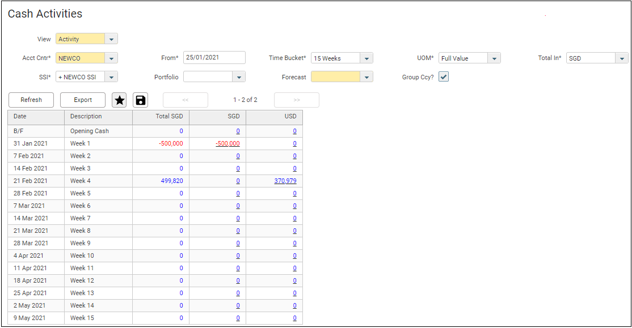Open the Portfolio dropdown

239,77
